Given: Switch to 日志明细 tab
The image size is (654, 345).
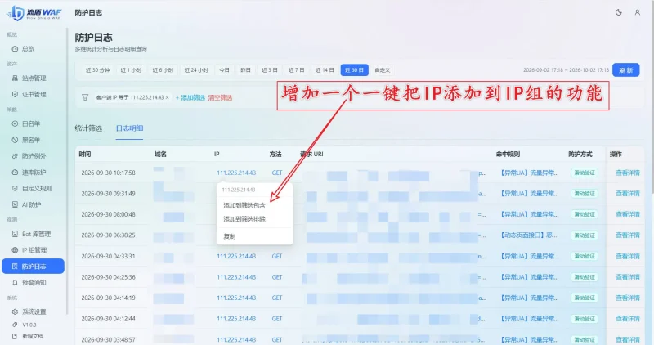Looking at the screenshot, I should point(129,128).
